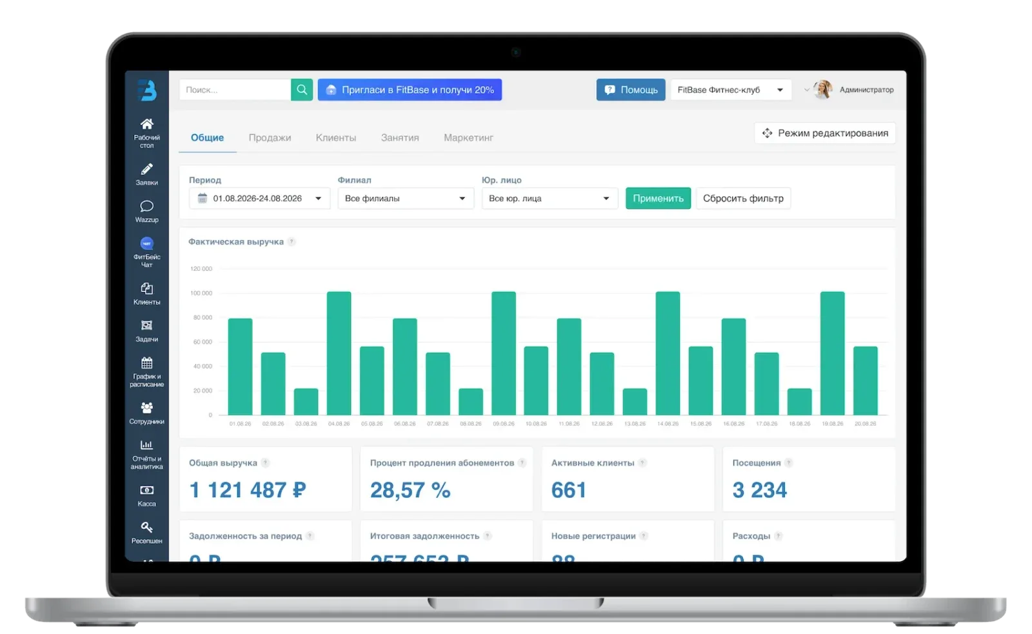
Task: Click help icon next to Посещения
Action: click(x=789, y=463)
